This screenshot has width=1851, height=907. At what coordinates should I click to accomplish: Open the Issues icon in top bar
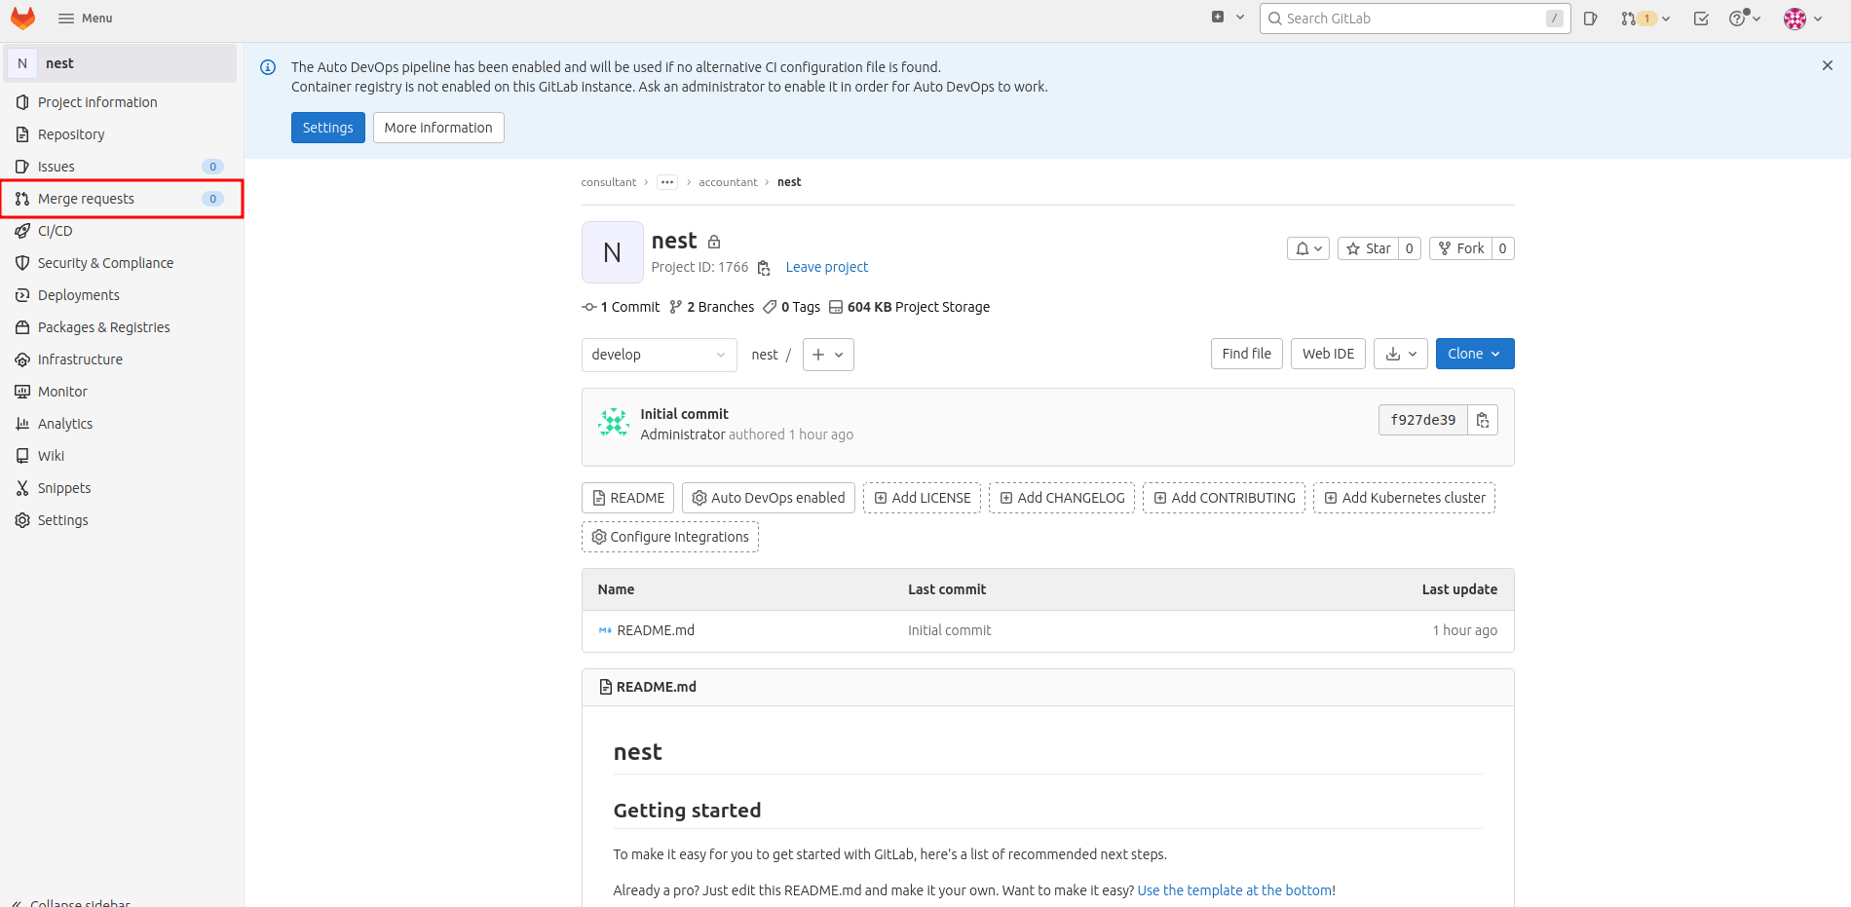point(1590,19)
